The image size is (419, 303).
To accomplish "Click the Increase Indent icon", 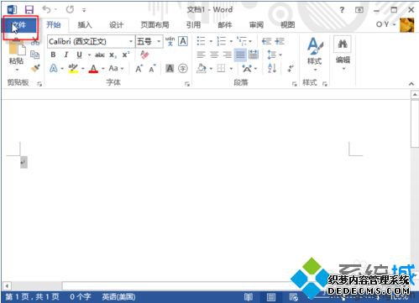I will click(x=280, y=41).
